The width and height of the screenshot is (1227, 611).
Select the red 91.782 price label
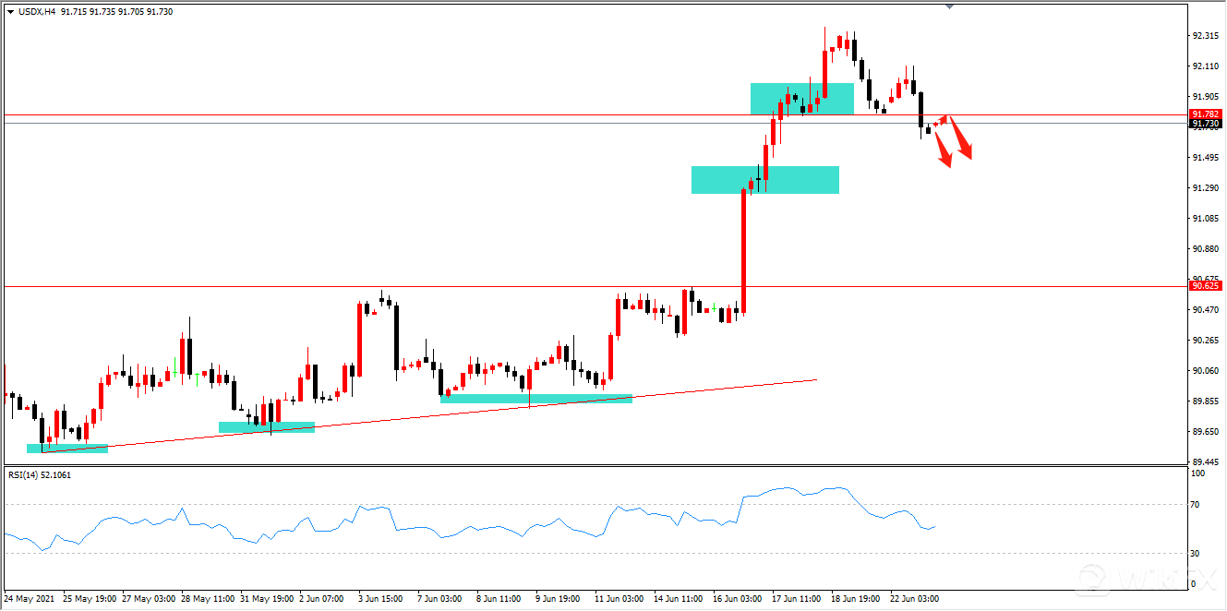click(1205, 114)
